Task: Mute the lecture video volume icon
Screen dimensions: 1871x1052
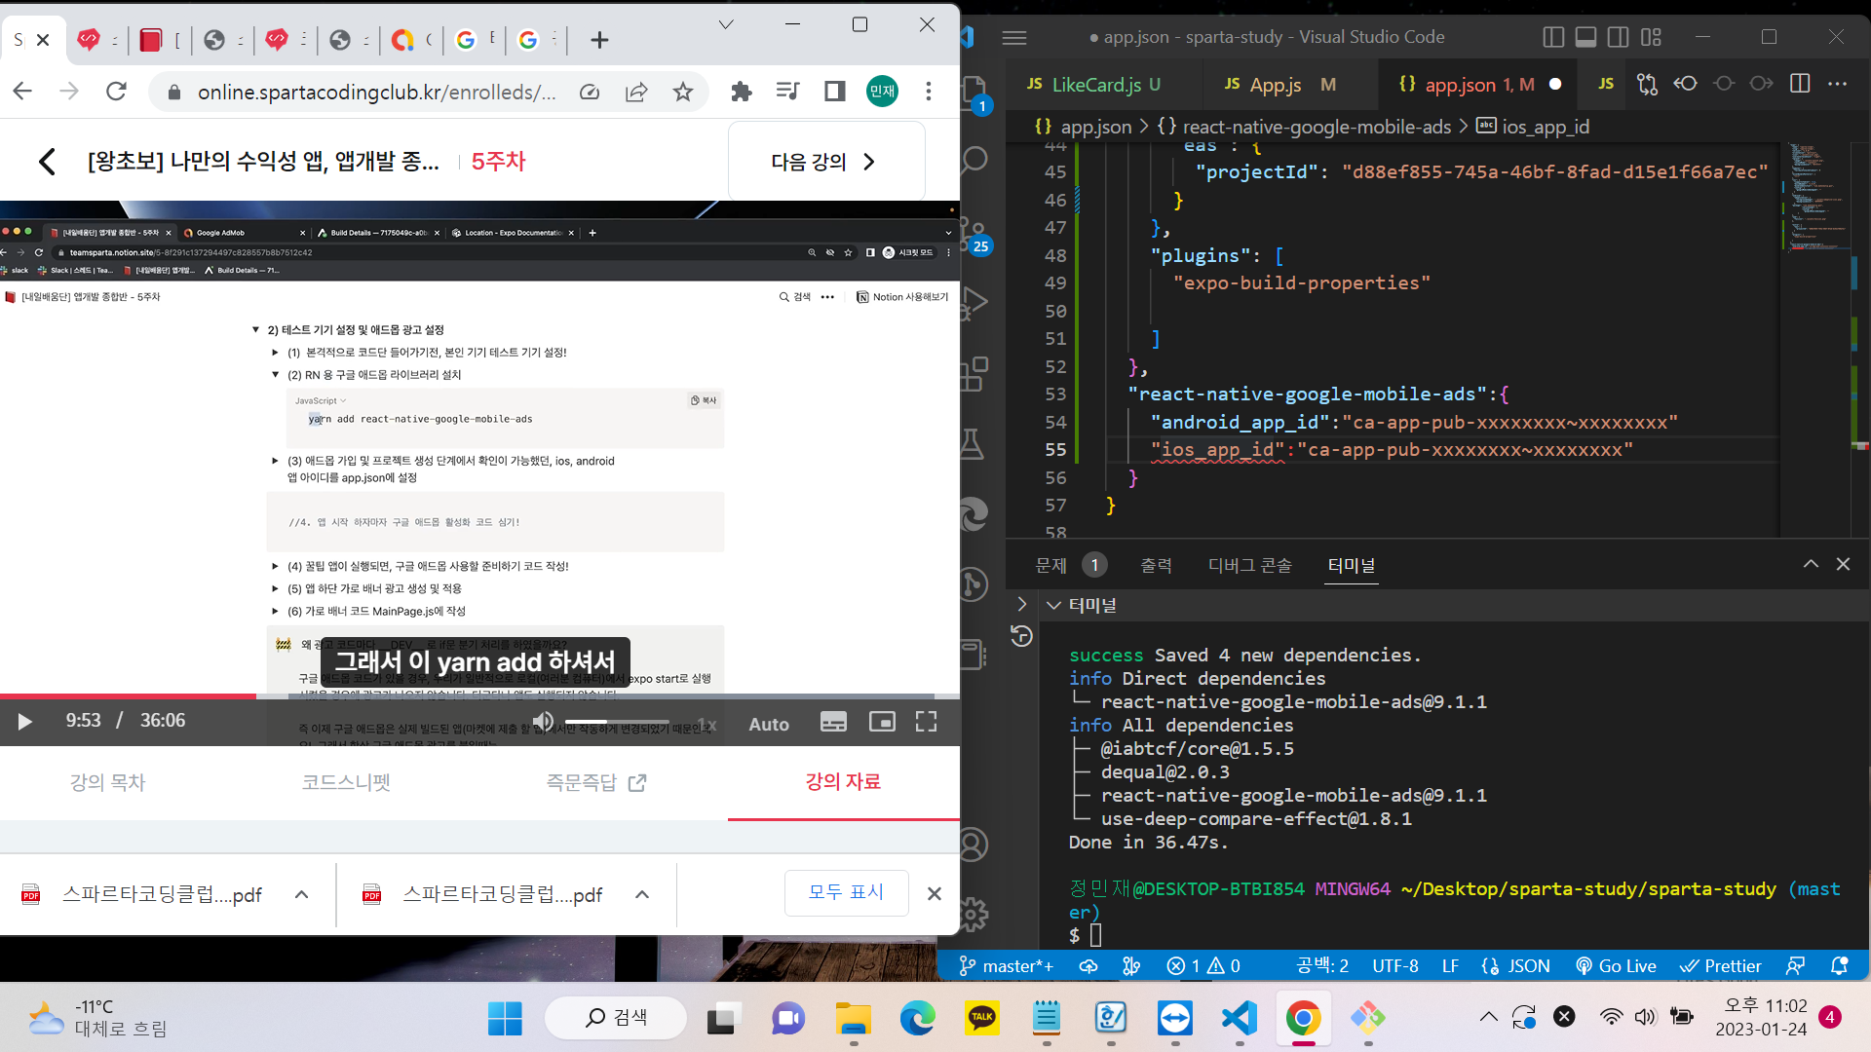Action: [543, 722]
